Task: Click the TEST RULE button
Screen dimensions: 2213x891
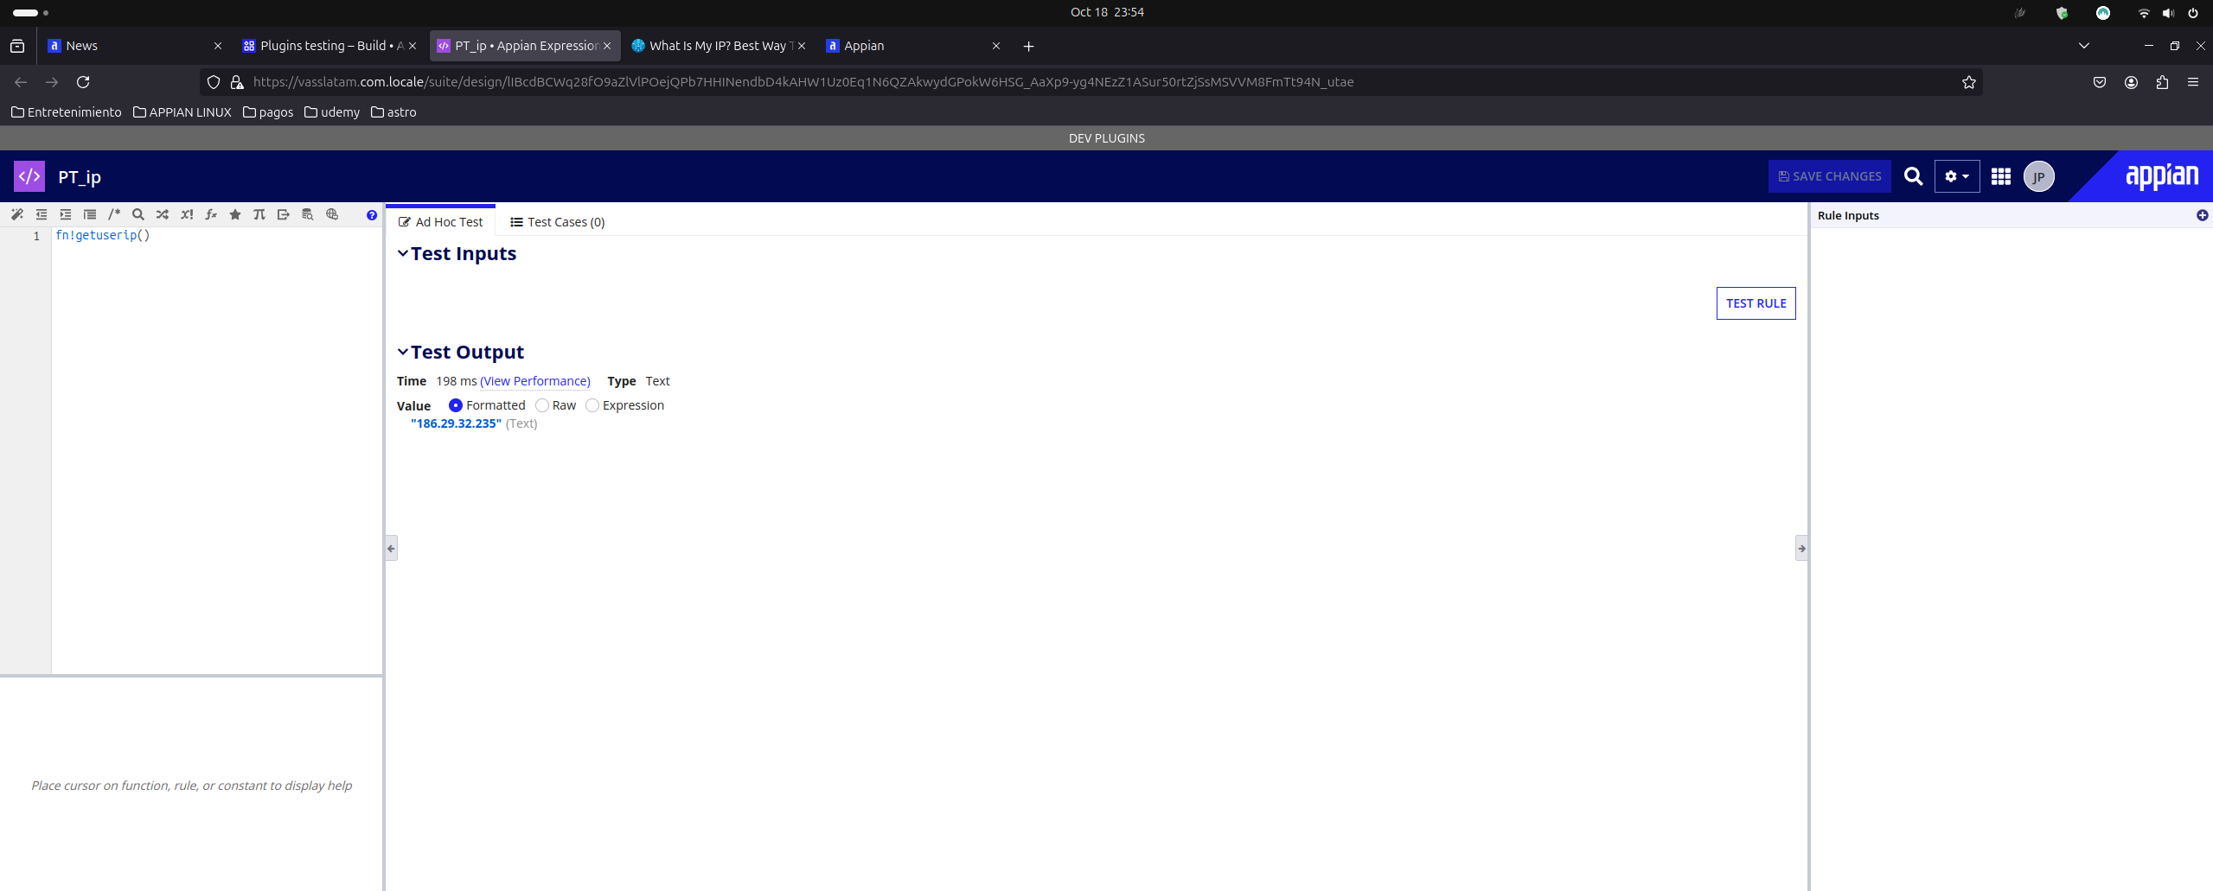Action: [x=1756, y=303]
